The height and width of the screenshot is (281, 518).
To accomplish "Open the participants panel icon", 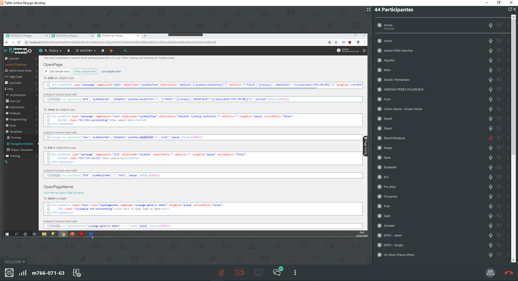I will tap(490, 273).
